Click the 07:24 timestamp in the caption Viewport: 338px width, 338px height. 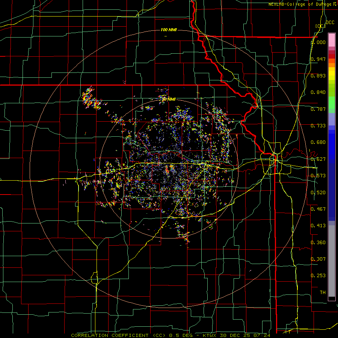262,335
